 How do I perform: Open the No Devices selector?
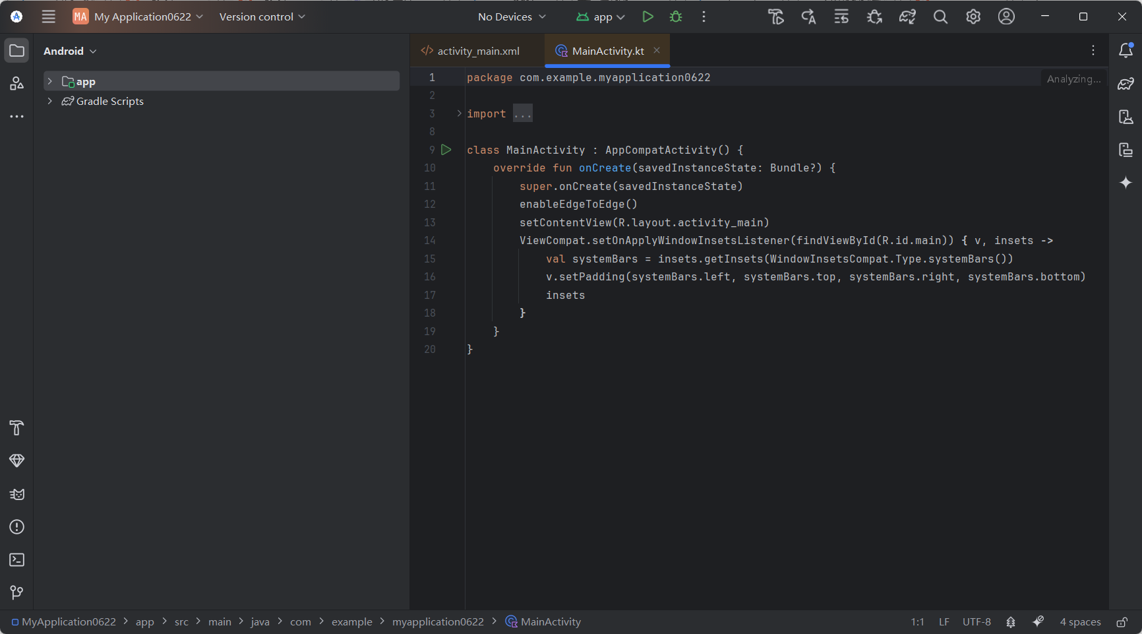(x=511, y=16)
